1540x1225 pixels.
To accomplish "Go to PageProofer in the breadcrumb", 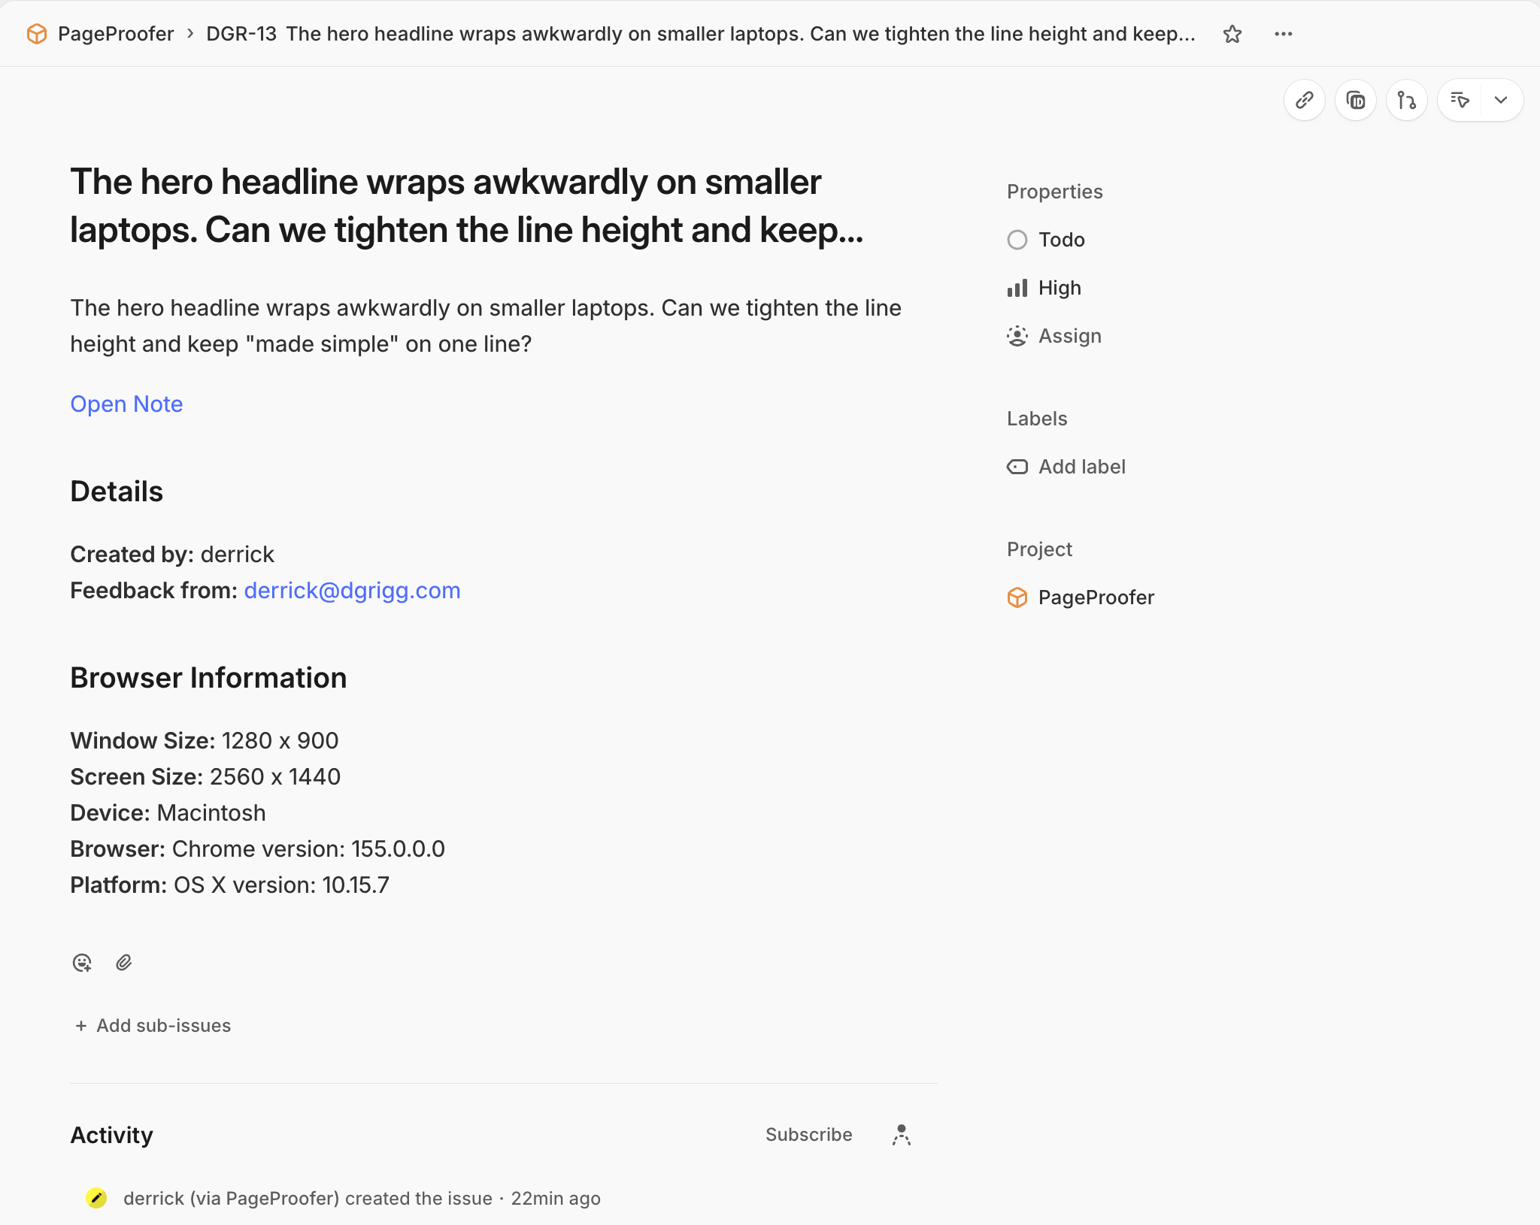I will (116, 34).
